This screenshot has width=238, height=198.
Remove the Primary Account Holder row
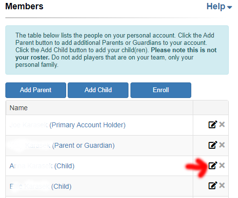coord(222,124)
